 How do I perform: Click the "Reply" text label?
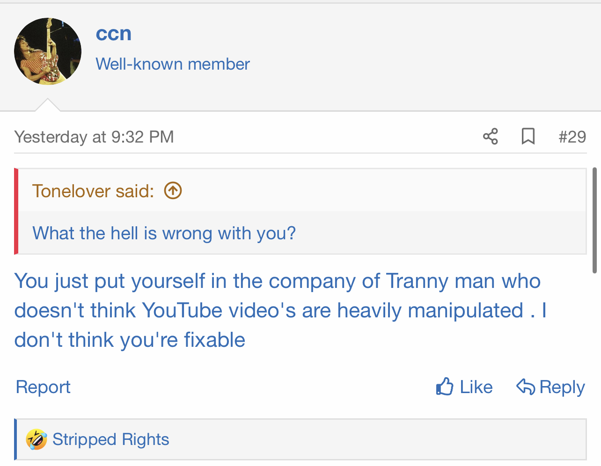[x=562, y=387]
